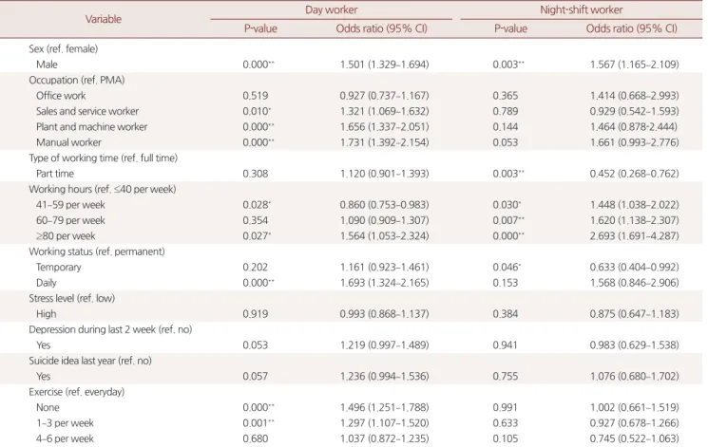The height and width of the screenshot is (447, 708).
Task: Click 'Odds ratio (95% CI)' under Night-shift worker
Action: tap(631, 28)
